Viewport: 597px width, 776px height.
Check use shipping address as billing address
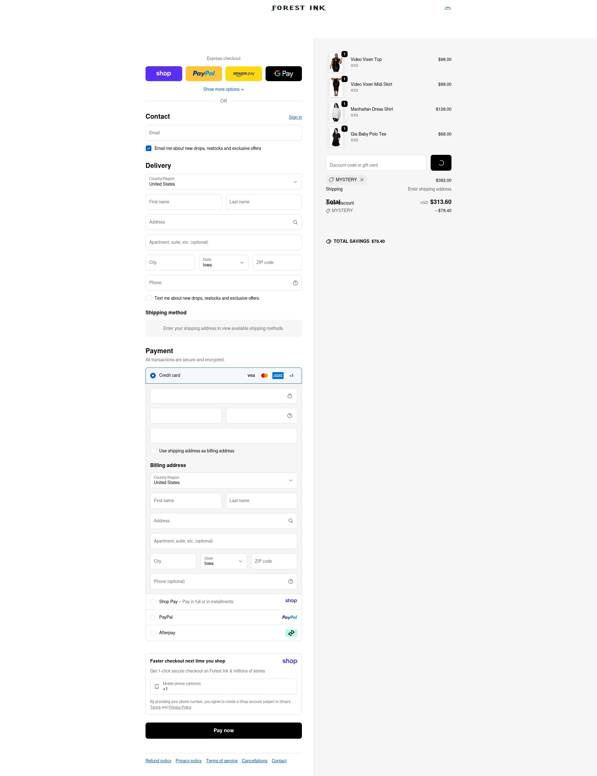click(153, 450)
